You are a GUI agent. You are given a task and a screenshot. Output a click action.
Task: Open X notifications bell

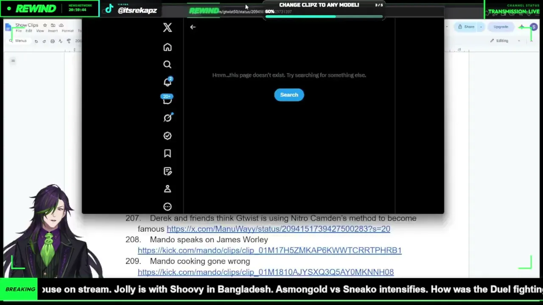[x=168, y=82]
